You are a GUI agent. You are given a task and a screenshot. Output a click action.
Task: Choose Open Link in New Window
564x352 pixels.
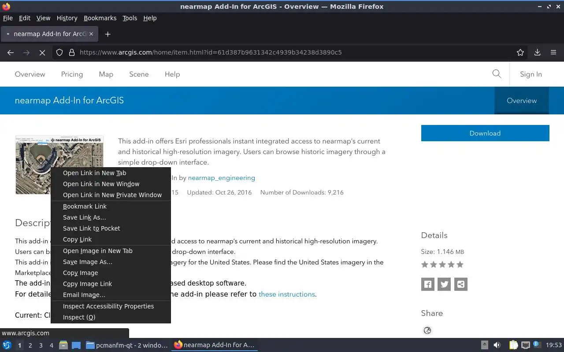click(x=111, y=184)
